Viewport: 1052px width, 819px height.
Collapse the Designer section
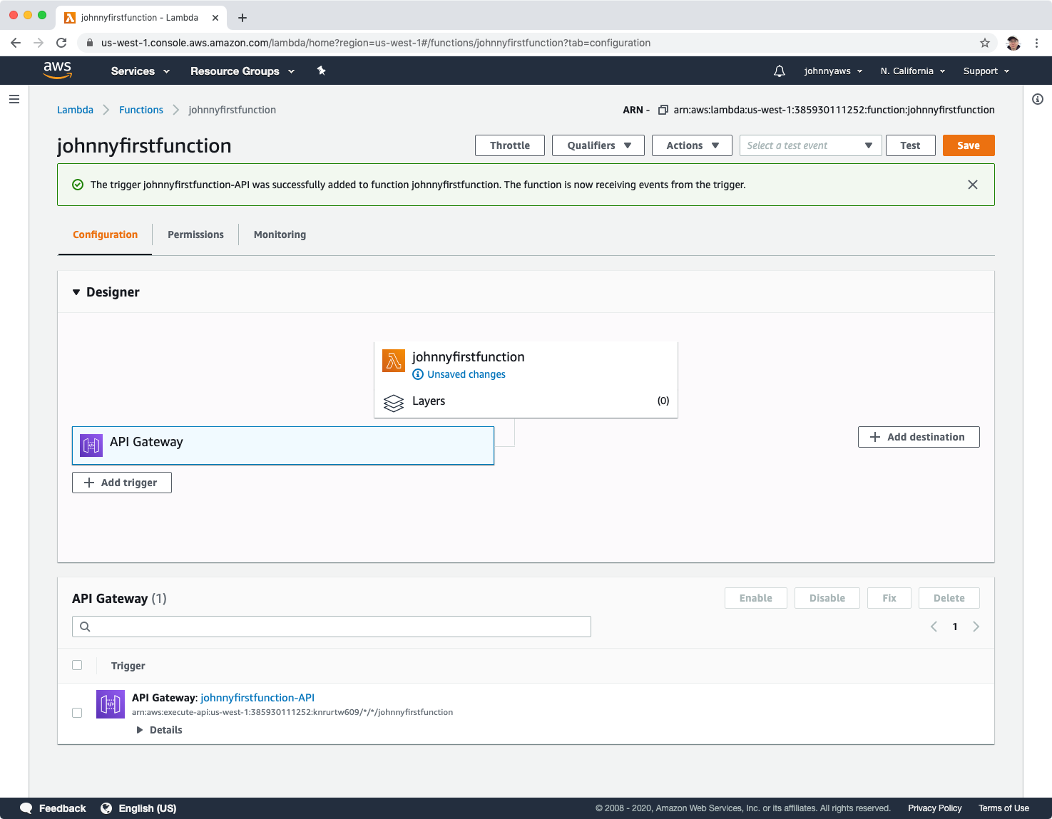76,292
